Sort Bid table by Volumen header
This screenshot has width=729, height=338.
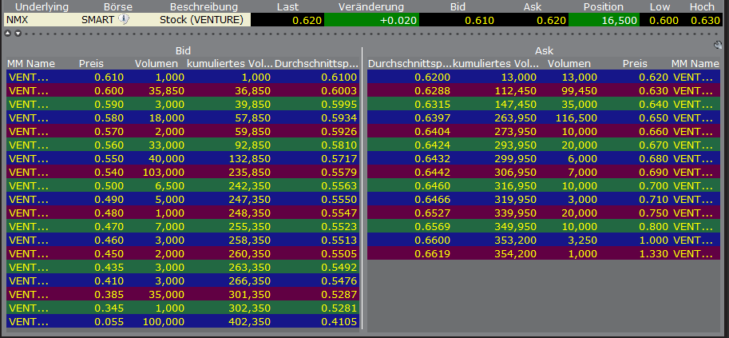coord(156,64)
